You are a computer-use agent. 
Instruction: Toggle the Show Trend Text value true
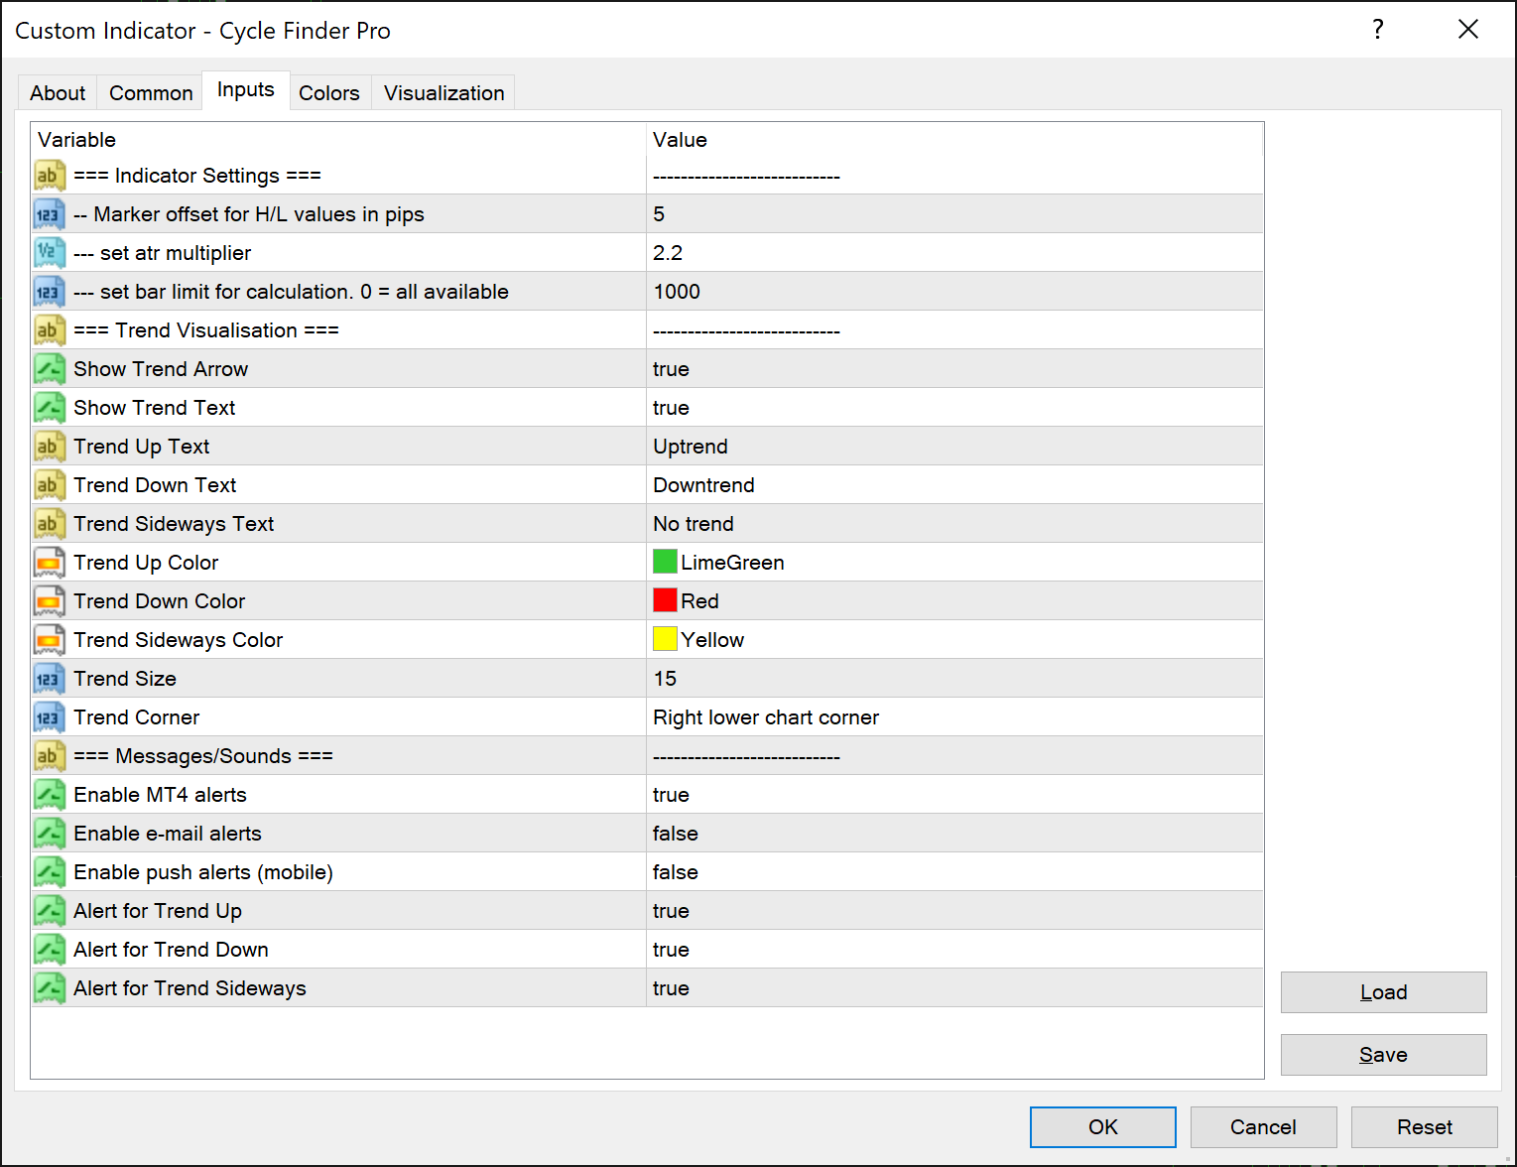954,408
